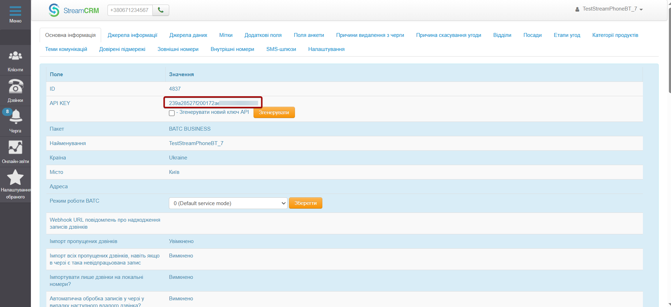
Task: Expand the Режим роботи ВАТС dropdown
Action: coord(228,203)
